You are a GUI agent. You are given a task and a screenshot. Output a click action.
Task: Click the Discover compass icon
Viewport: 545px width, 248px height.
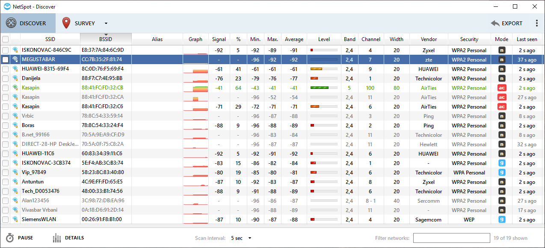tap(11, 23)
